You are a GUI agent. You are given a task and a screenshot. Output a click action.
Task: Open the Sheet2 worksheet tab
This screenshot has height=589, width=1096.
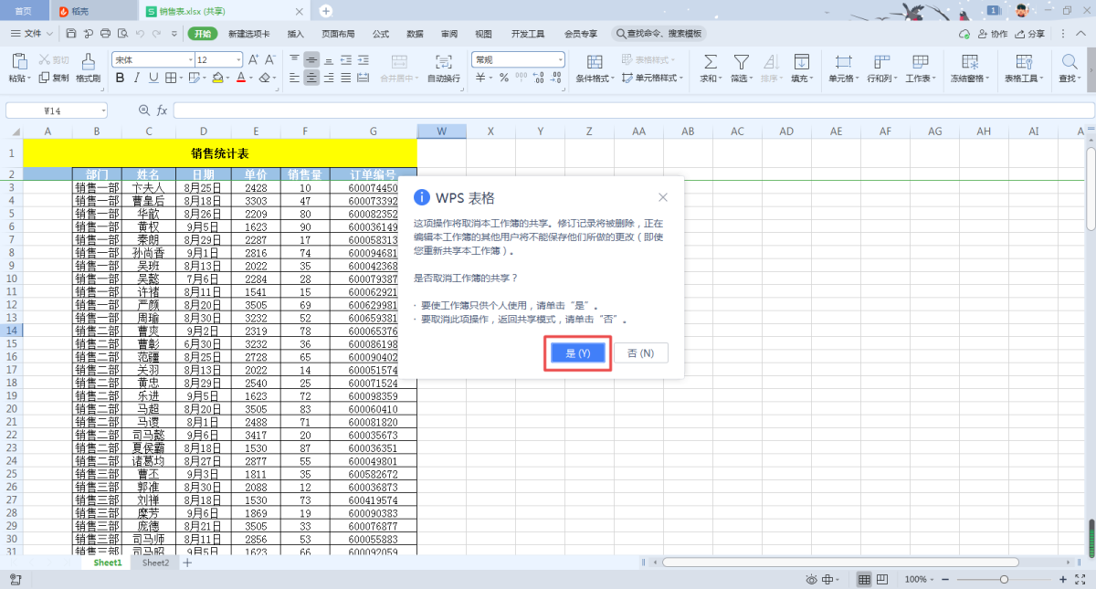tap(155, 563)
